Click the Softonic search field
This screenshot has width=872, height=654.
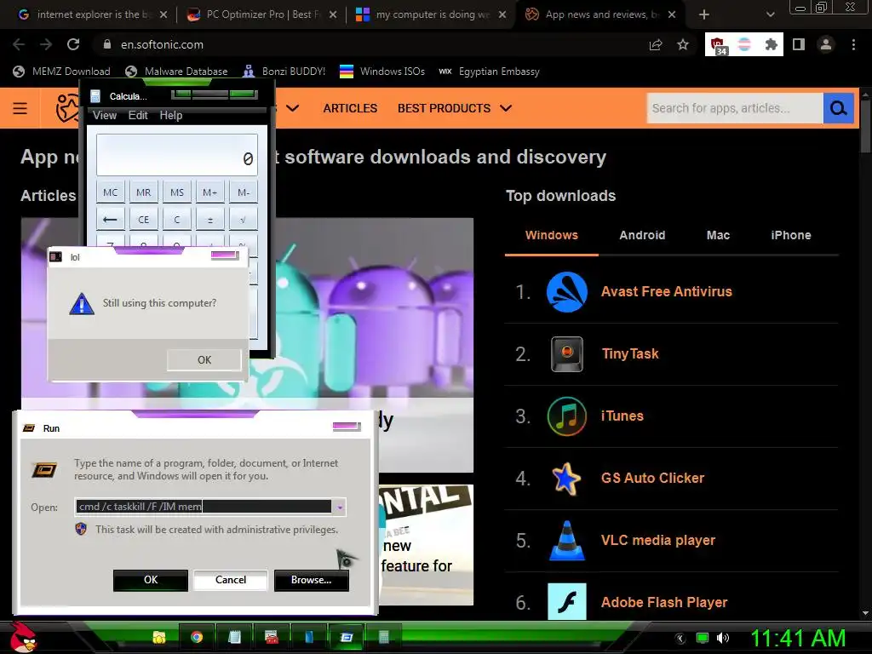(735, 108)
